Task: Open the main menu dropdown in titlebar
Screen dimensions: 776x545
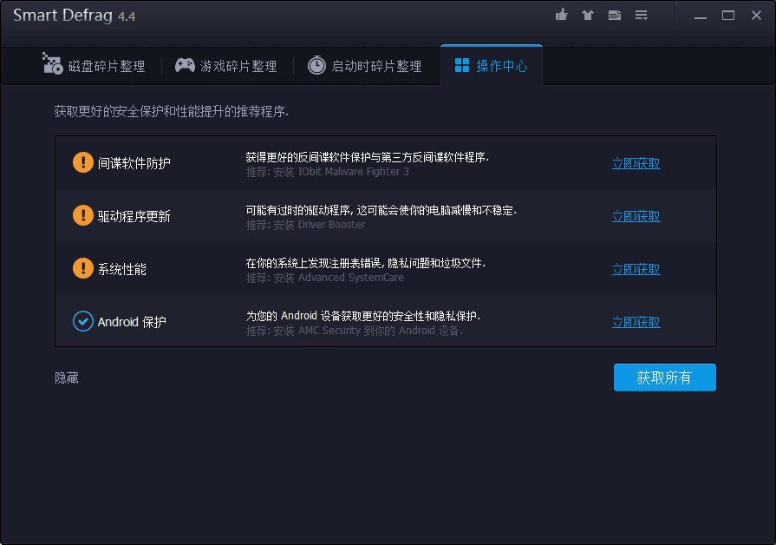Action: [x=641, y=15]
